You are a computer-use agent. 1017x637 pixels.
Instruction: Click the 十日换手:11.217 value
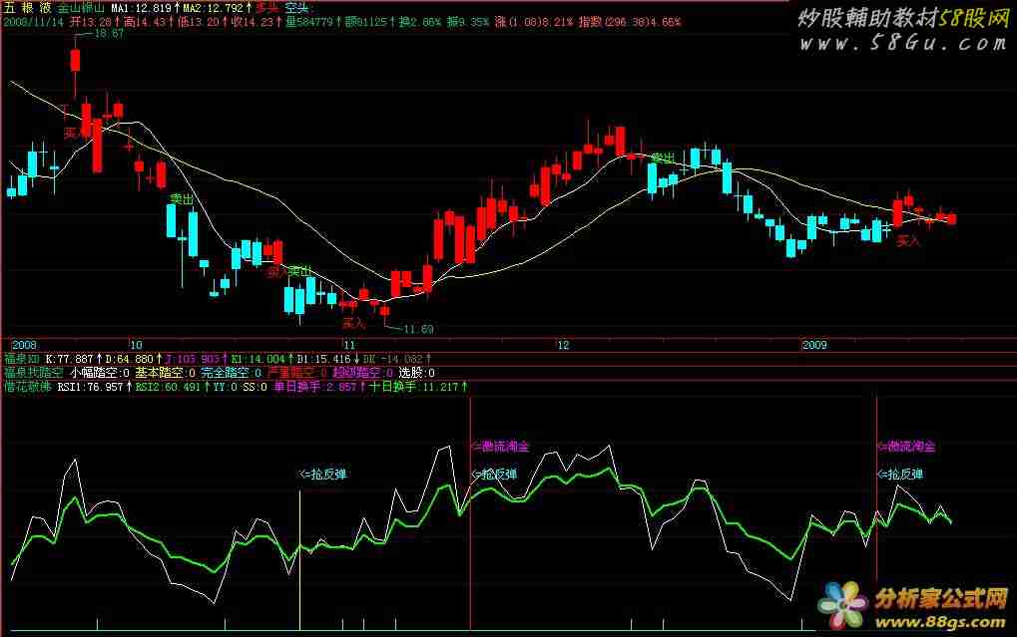point(412,387)
